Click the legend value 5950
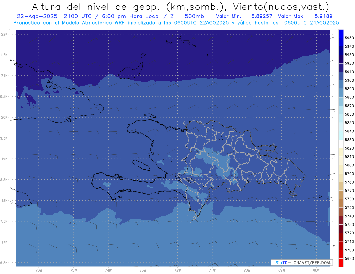Viewport: 355px width, 274px height. point(349,38)
